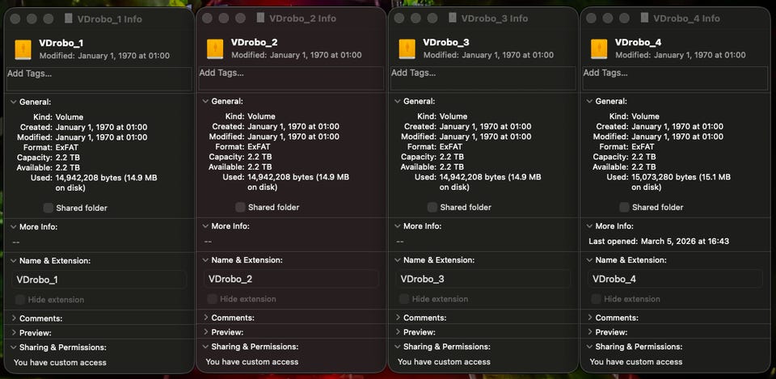The width and height of the screenshot is (776, 379).
Task: Expand the Comments section in VDrobo_1 Info
Action: click(14, 318)
